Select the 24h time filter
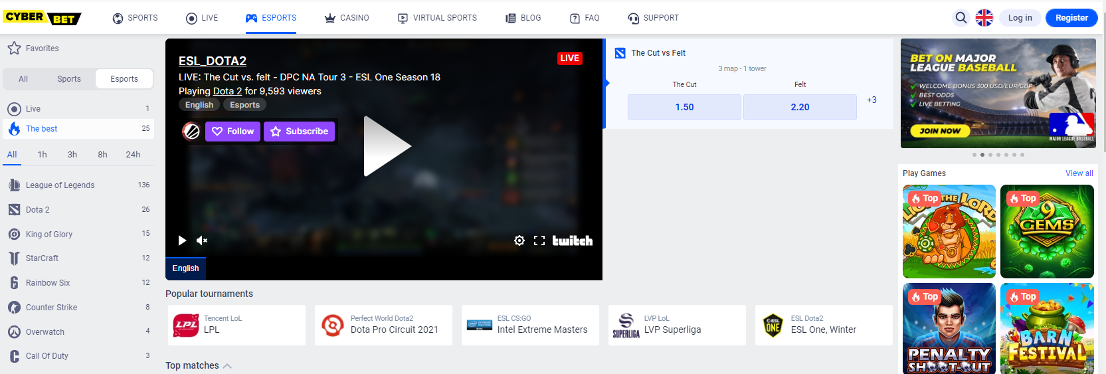The image size is (1106, 374). [x=133, y=154]
